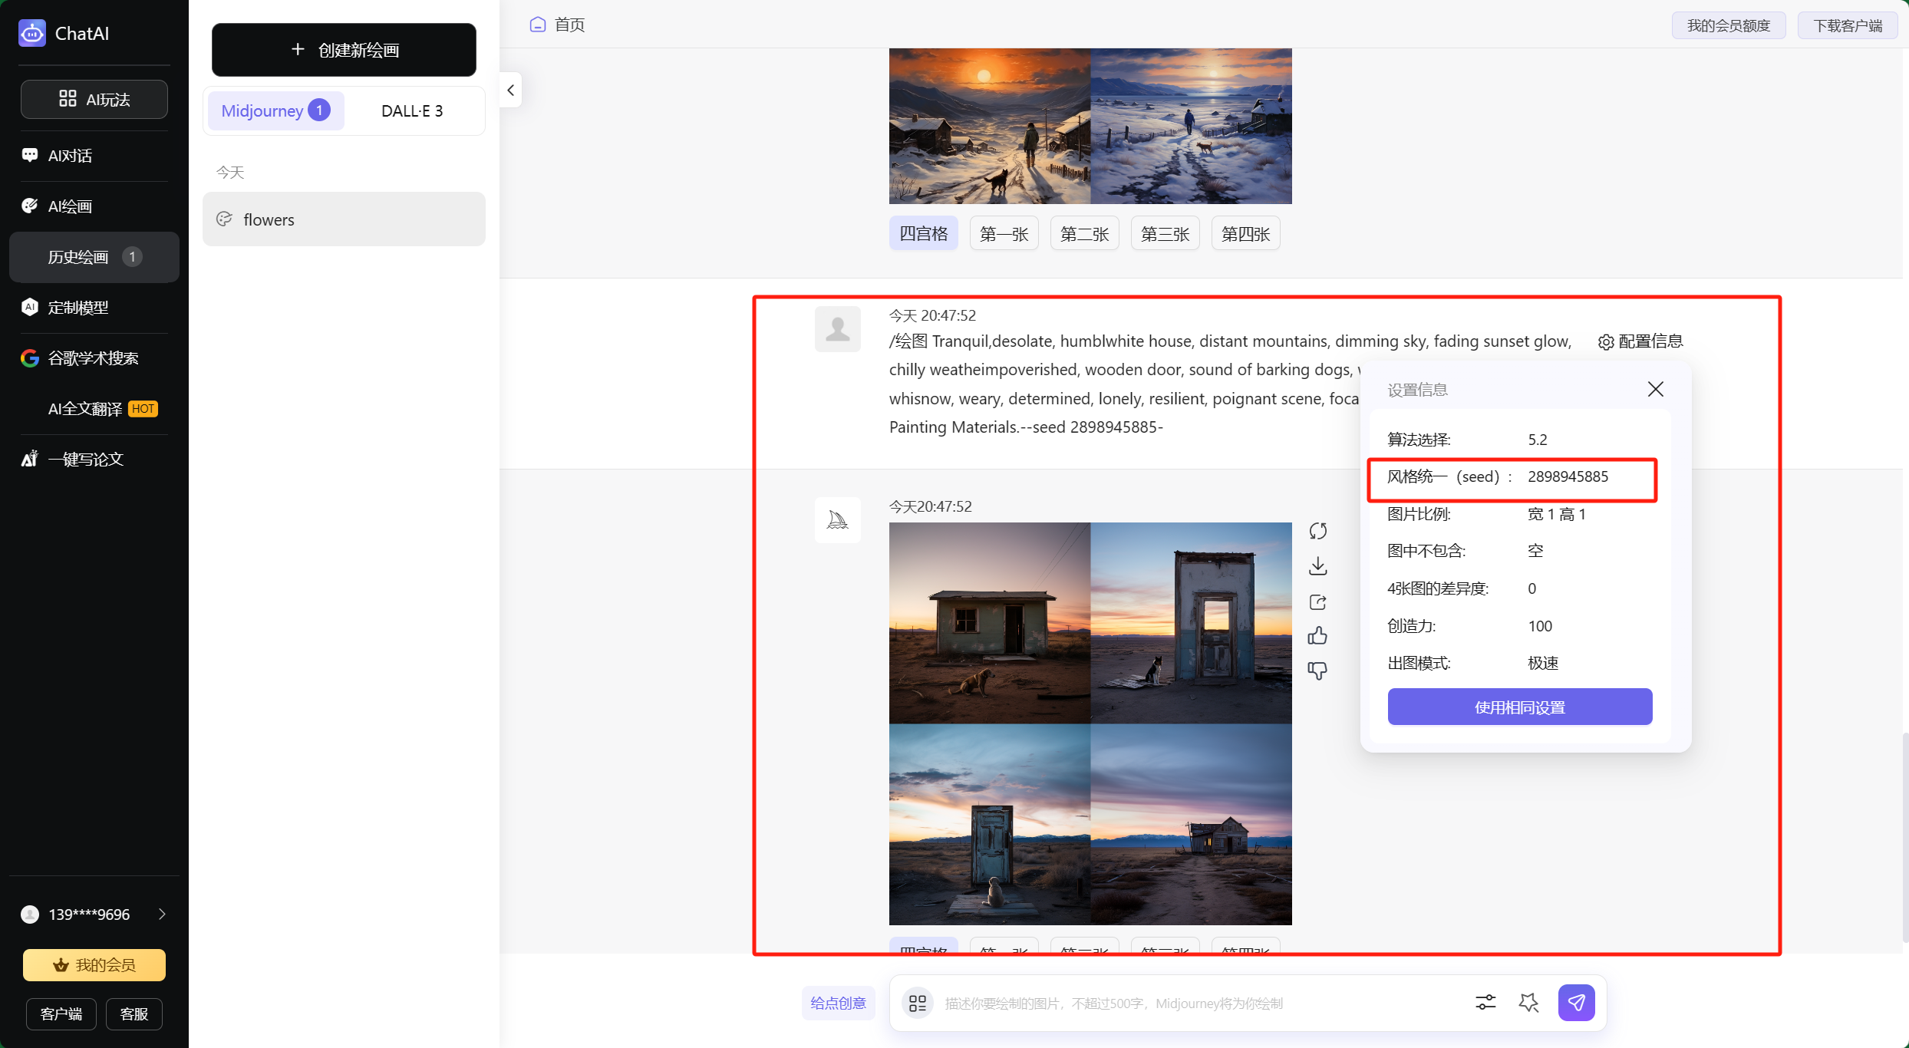Click the regenerate icon beside the image grid

[x=1317, y=530]
